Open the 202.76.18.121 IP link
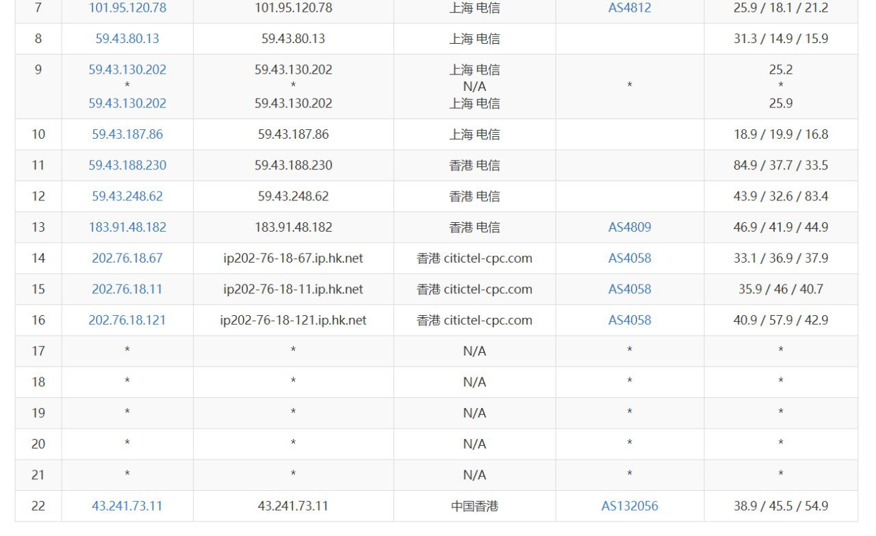 click(x=127, y=320)
